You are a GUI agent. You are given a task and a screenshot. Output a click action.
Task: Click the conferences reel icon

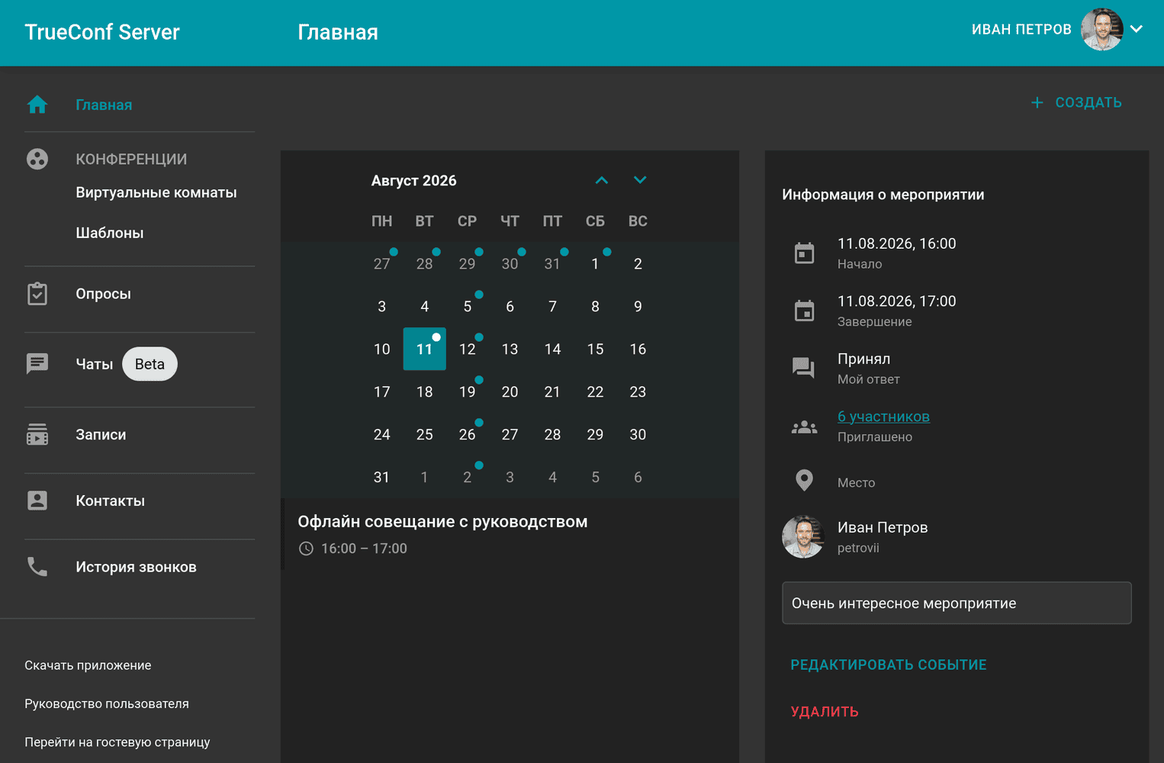pyautogui.click(x=37, y=159)
